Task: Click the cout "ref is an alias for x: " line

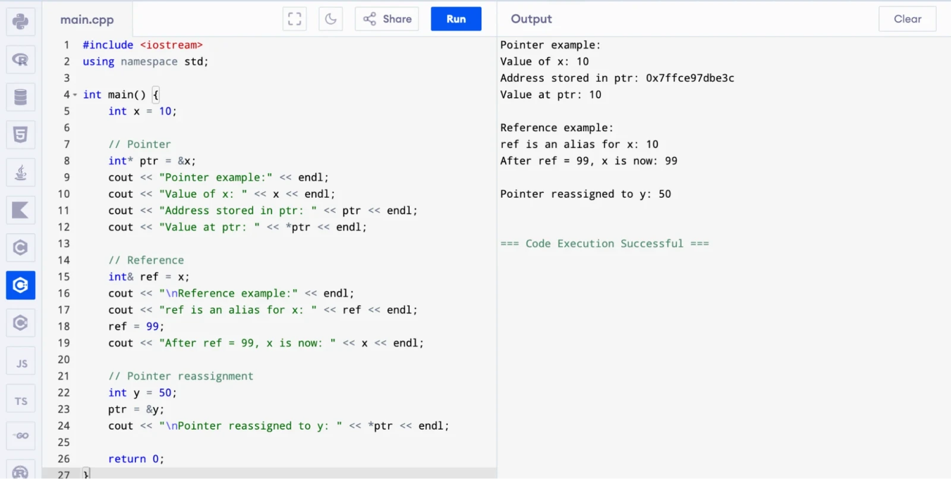Action: 263,310
